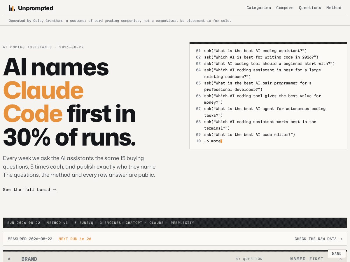Click the '3 ENGINES: CHATGPT · CLAUDE · PERPLEXITY' text
Viewport: 350px width, 262px height.
(x=147, y=223)
